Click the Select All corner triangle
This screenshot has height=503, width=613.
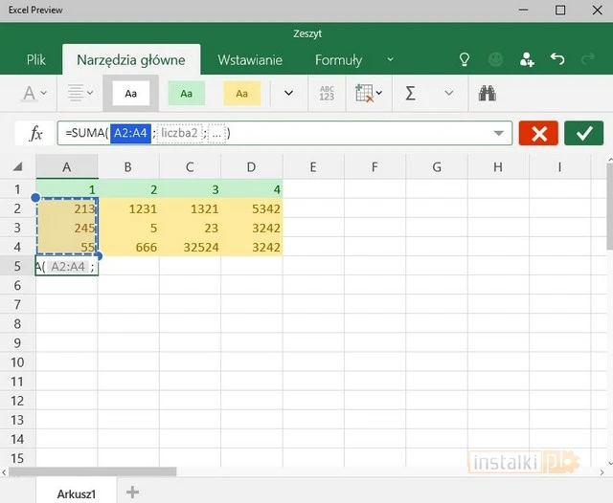click(17, 167)
